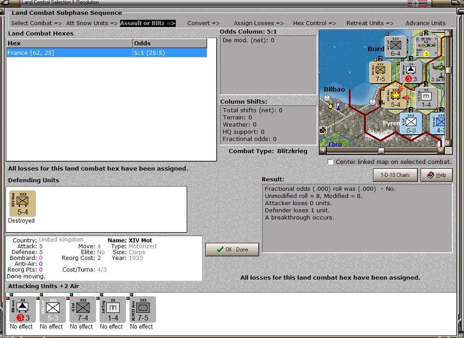Click the resource pickaxe icon on map edge
Screen dimensions: 464x338
tap(323, 130)
